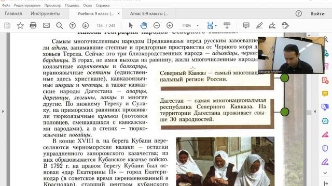Click the scrollbar up arrow
This screenshot has height=186, width=332.
pyautogui.click(x=309, y=35)
